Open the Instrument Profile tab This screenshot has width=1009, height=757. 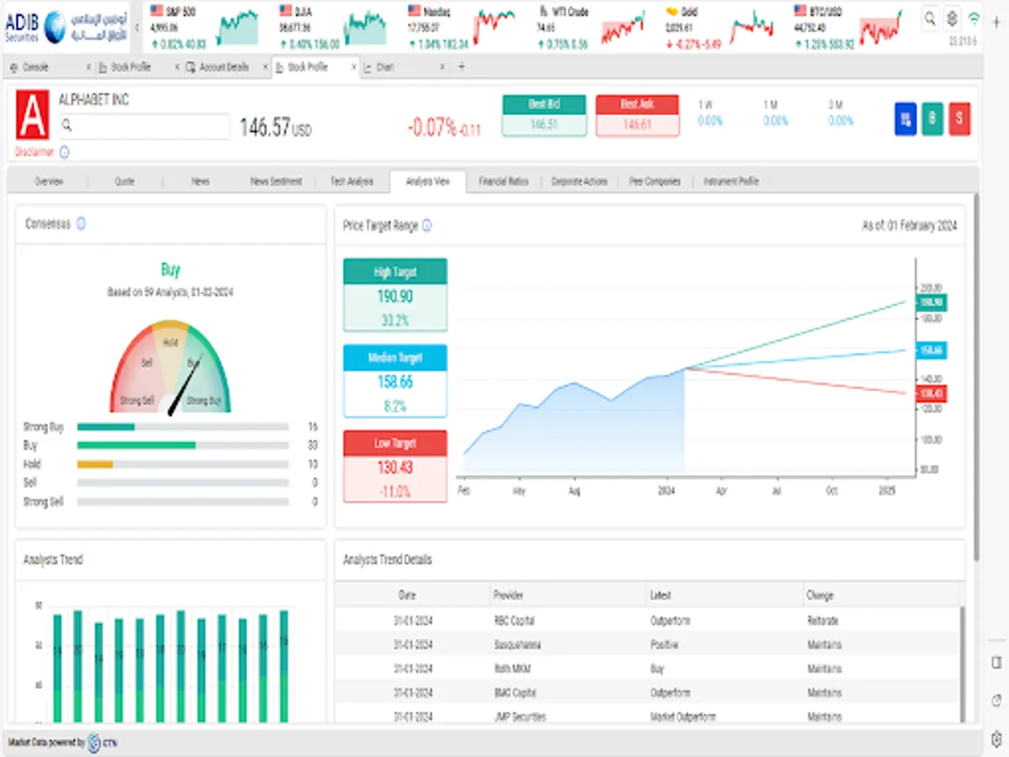[x=731, y=181]
